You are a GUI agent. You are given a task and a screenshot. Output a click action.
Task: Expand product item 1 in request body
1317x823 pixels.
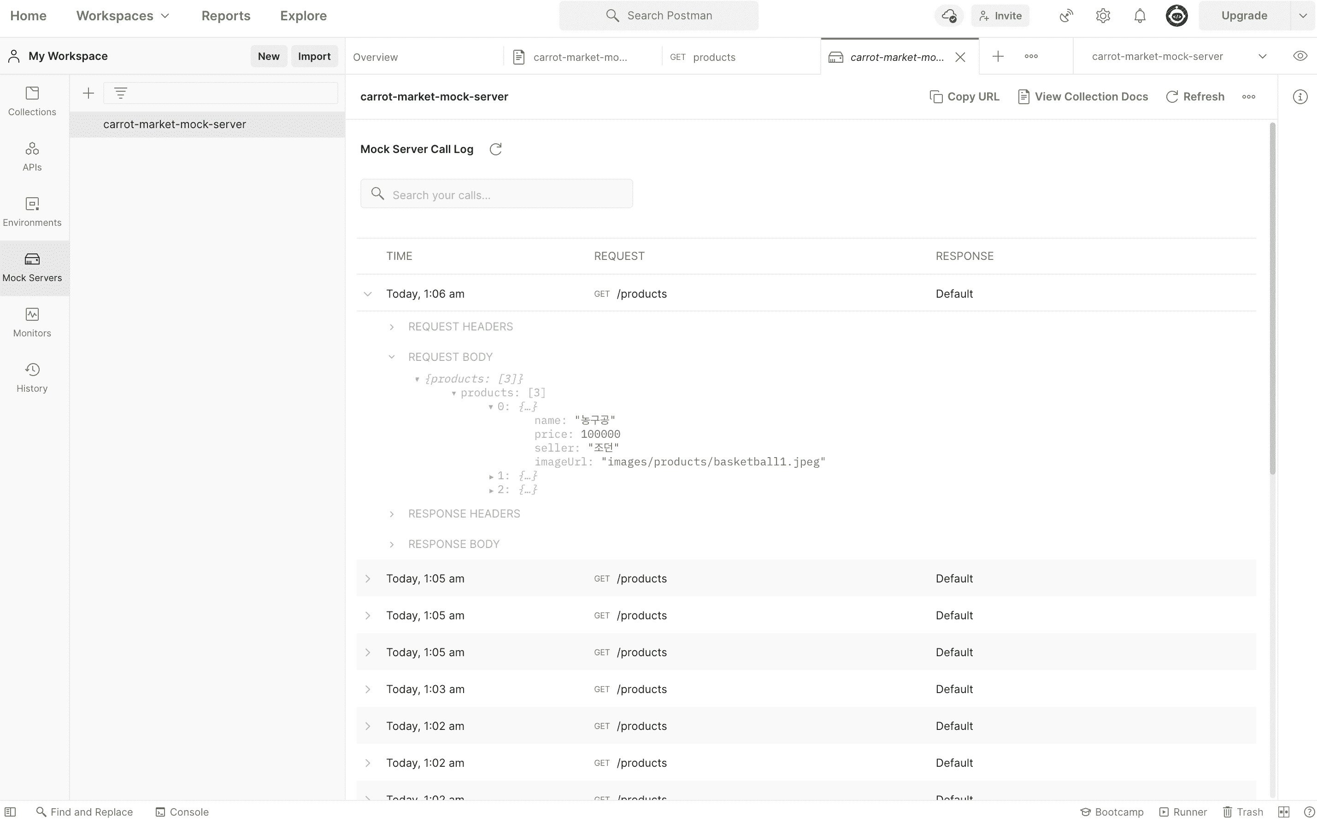(491, 476)
